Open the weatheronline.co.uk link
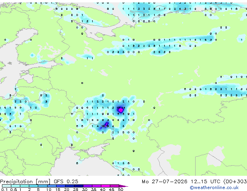This screenshot has height=191, width=247. click(x=214, y=187)
